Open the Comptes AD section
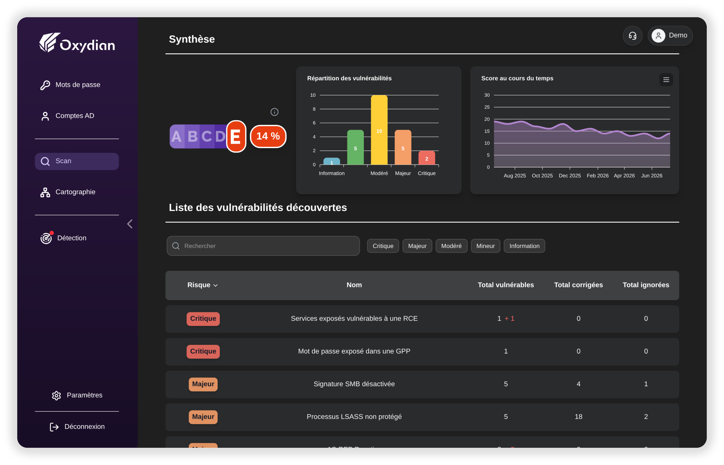Viewport: 724px width, 465px height. tap(77, 116)
